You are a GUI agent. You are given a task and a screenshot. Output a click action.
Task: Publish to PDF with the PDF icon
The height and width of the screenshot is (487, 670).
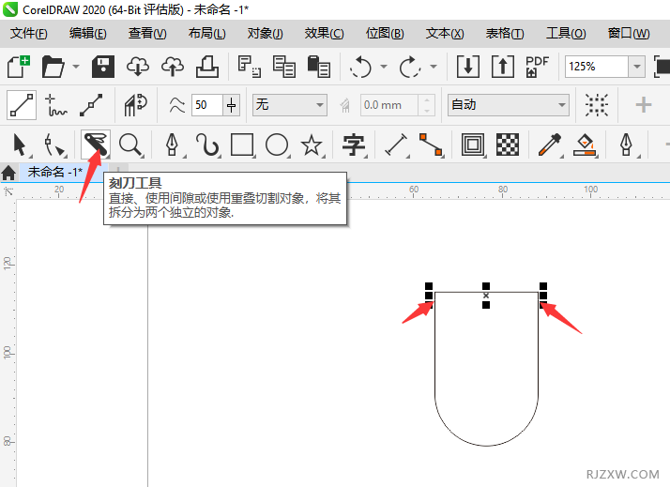coord(537,67)
